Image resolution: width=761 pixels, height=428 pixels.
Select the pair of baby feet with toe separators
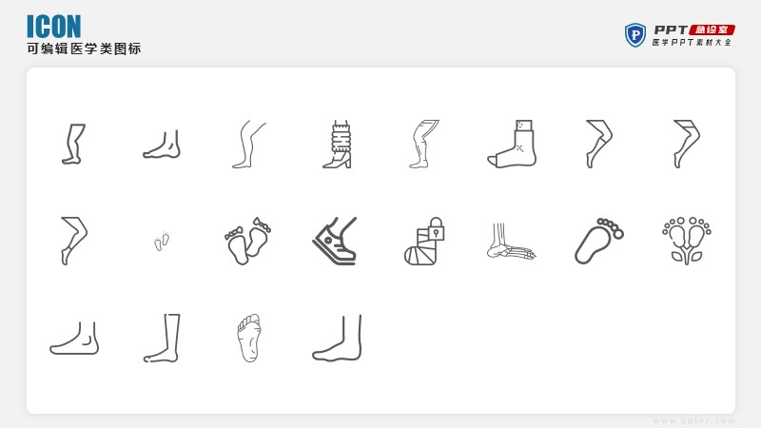(x=247, y=241)
